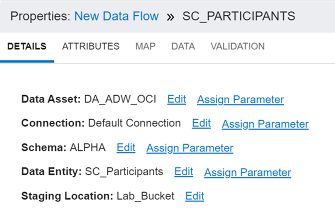This screenshot has width=335, height=210.
Task: Click the SC_PARTICIPANTS breadcrumb title
Action: [x=238, y=16]
